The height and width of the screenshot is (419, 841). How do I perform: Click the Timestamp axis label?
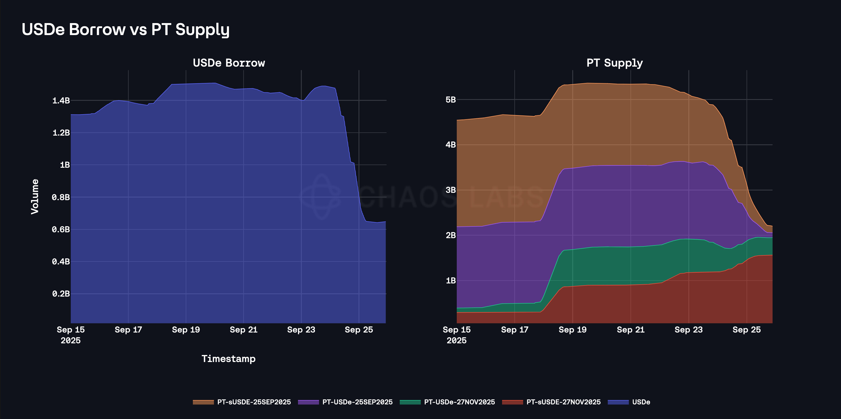pos(229,359)
